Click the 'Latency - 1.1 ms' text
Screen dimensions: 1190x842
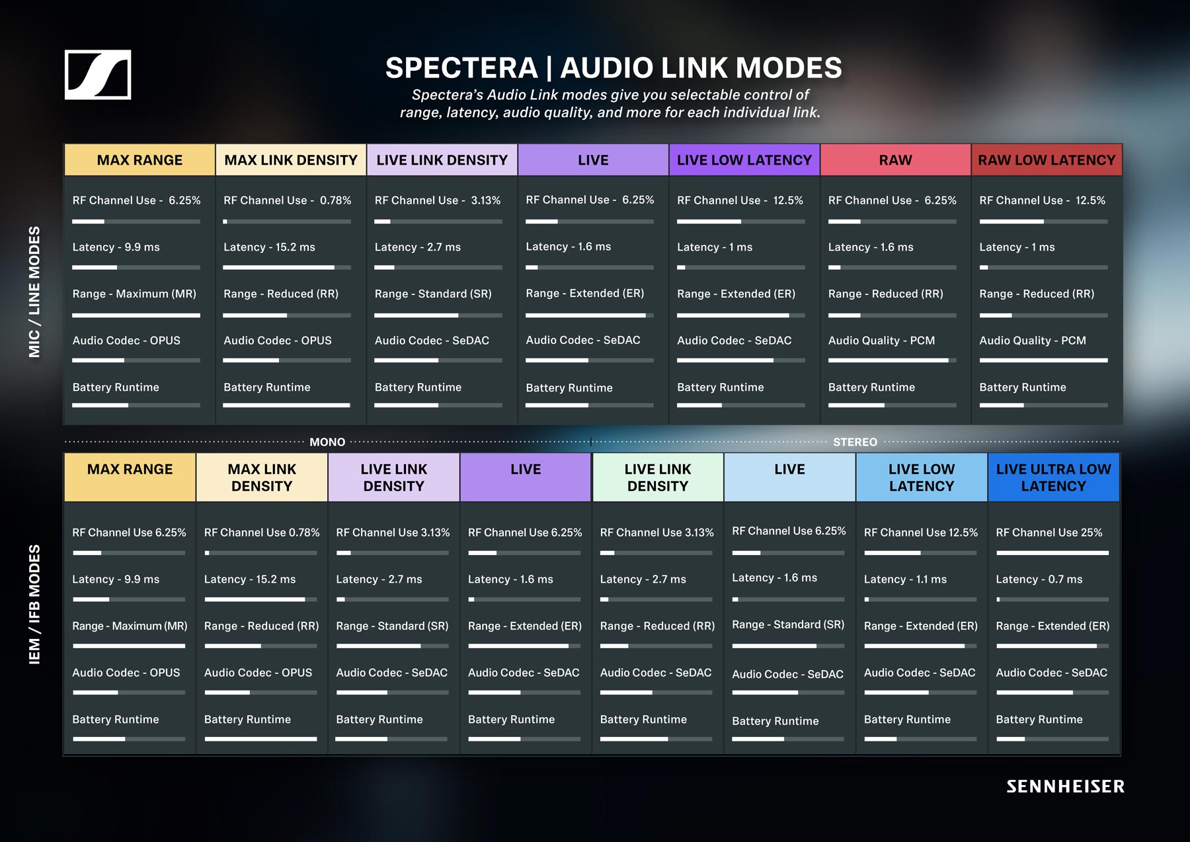(x=905, y=579)
